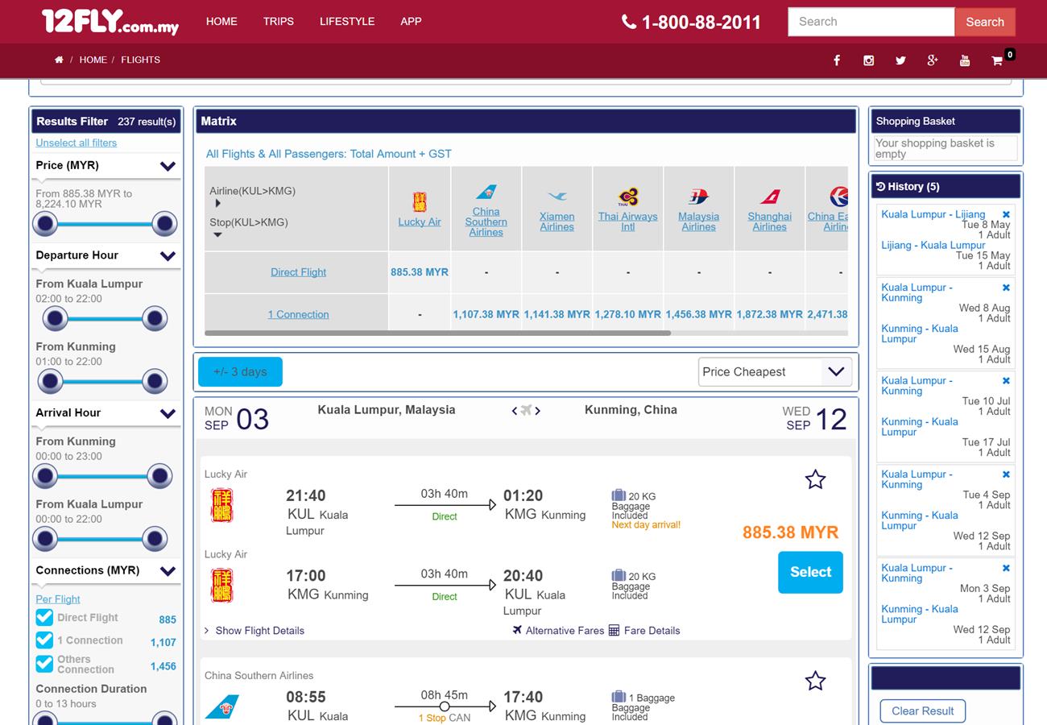The width and height of the screenshot is (1047, 725).
Task: Remove the Tue 4 Sep history entry
Action: [x=1006, y=474]
